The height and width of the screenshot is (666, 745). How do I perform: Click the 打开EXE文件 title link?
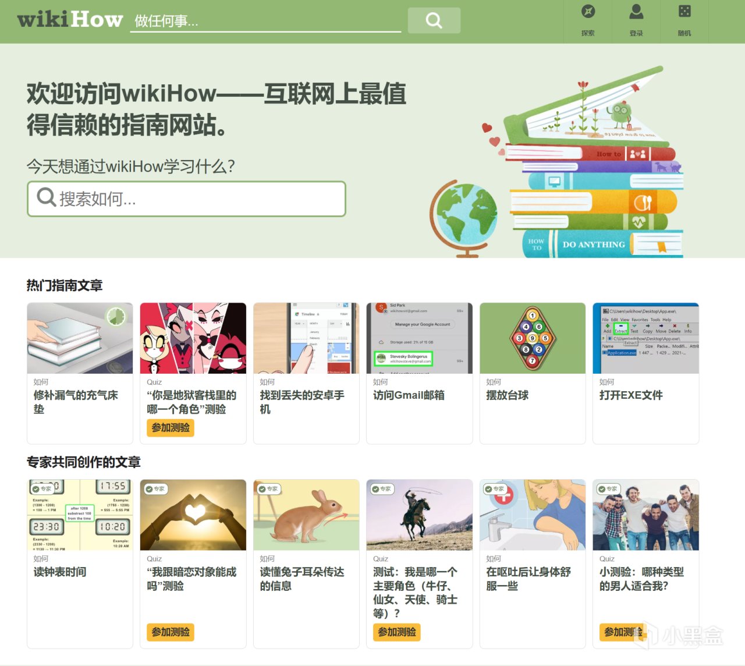(x=631, y=395)
